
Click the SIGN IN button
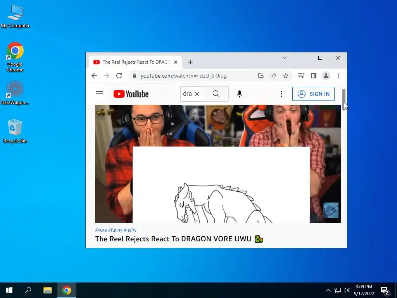(x=313, y=94)
